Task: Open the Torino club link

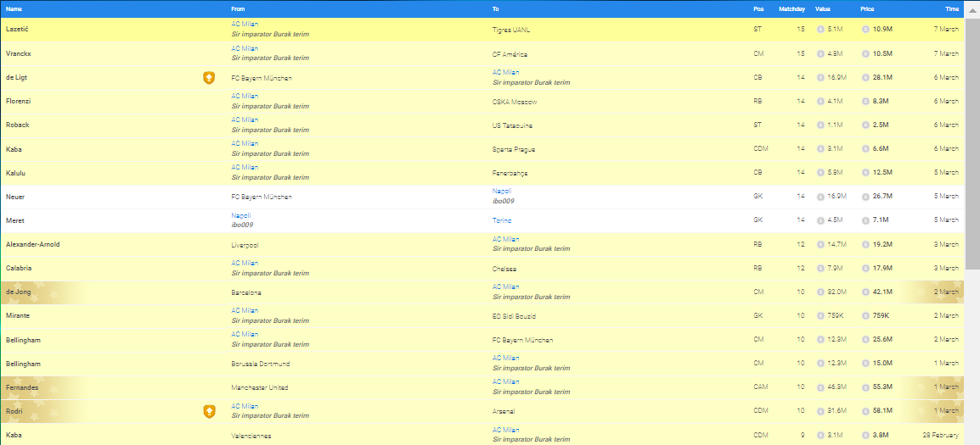Action: coord(502,220)
